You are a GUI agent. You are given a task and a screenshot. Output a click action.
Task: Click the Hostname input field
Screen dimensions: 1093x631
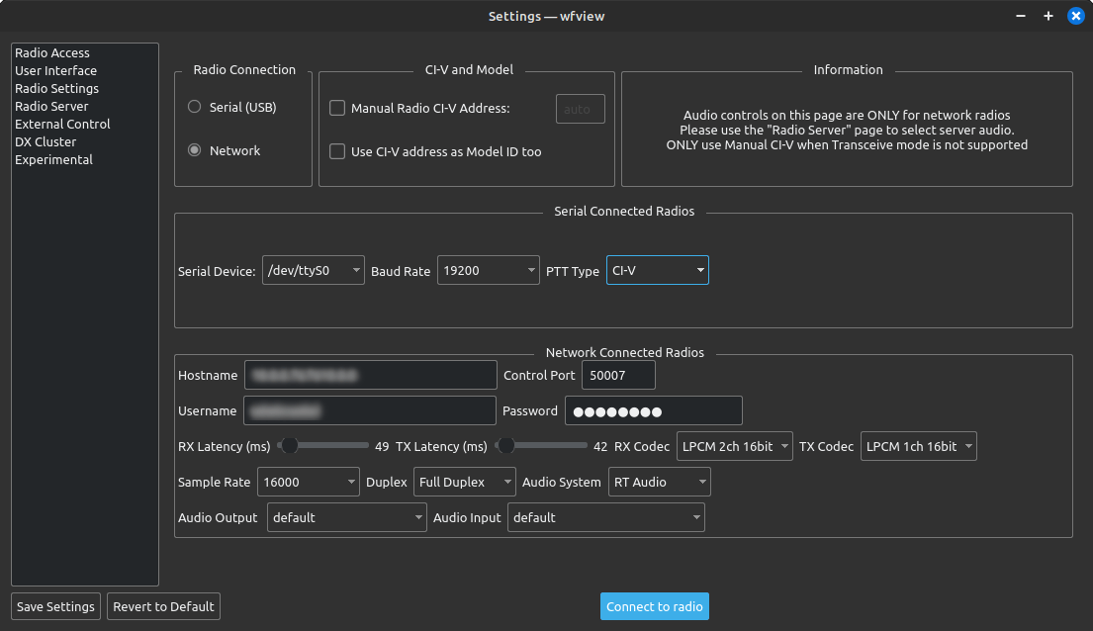coord(370,375)
